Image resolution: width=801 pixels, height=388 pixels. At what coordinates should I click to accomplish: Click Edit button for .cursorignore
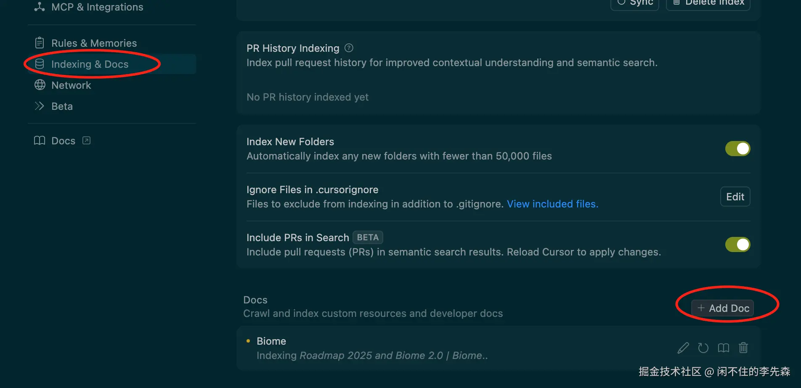(735, 197)
